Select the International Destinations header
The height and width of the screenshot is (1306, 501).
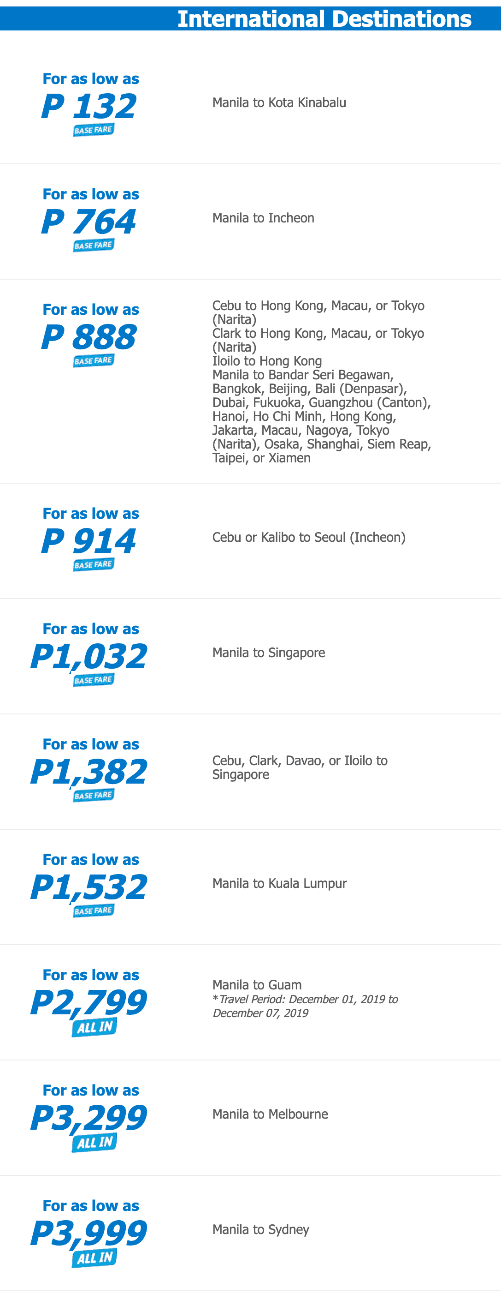[324, 19]
